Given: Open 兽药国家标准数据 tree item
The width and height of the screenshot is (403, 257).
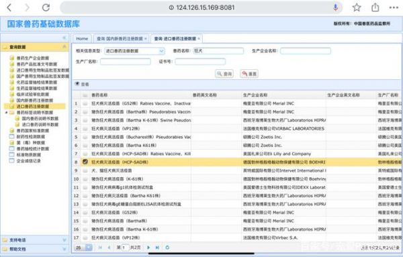Looking at the screenshot, I should click(33, 130).
